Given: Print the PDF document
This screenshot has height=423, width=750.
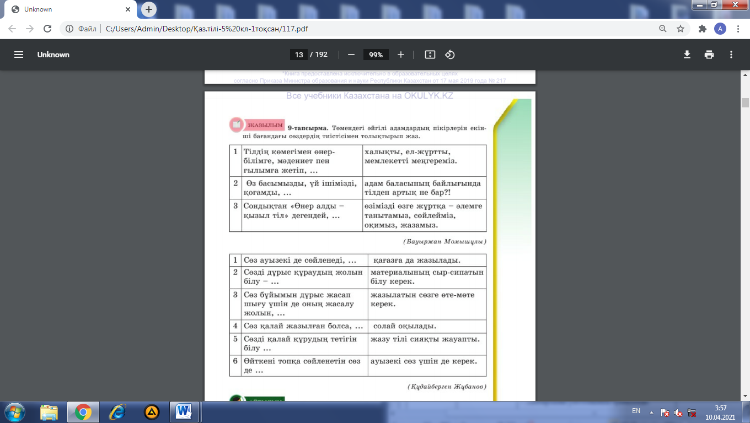Looking at the screenshot, I should pos(709,55).
